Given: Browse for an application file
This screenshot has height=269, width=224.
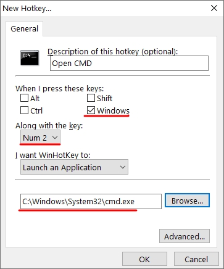Looking at the screenshot, I should [x=187, y=201].
